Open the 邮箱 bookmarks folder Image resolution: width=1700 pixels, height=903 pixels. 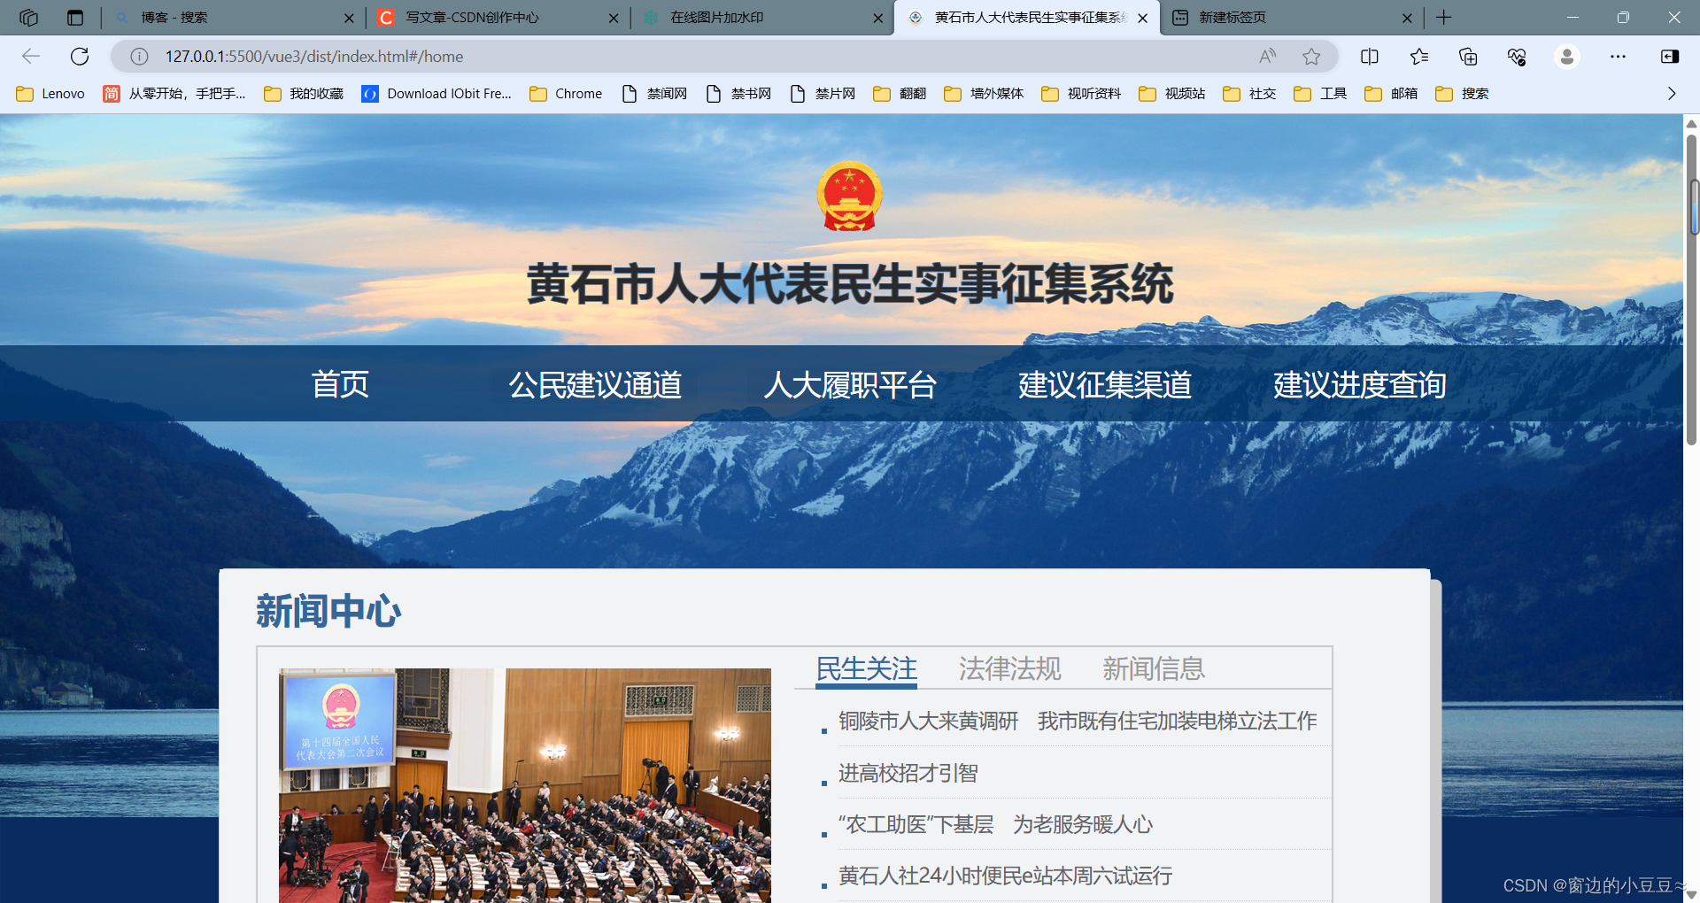tap(1391, 94)
